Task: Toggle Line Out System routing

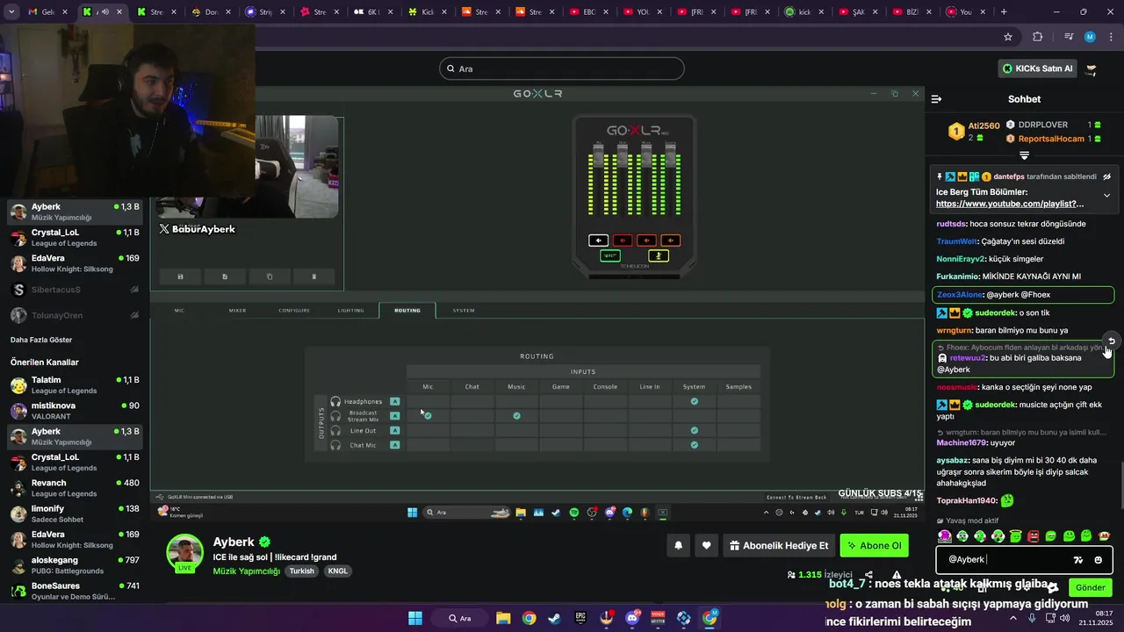Action: coord(694,430)
